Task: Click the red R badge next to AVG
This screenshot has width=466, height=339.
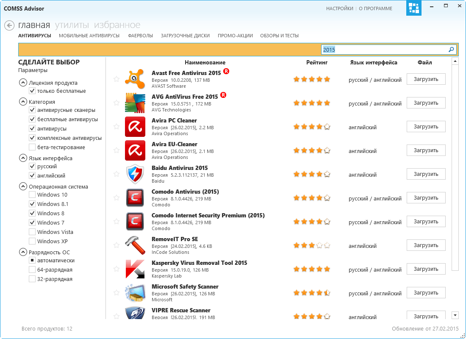Action: [x=223, y=95]
